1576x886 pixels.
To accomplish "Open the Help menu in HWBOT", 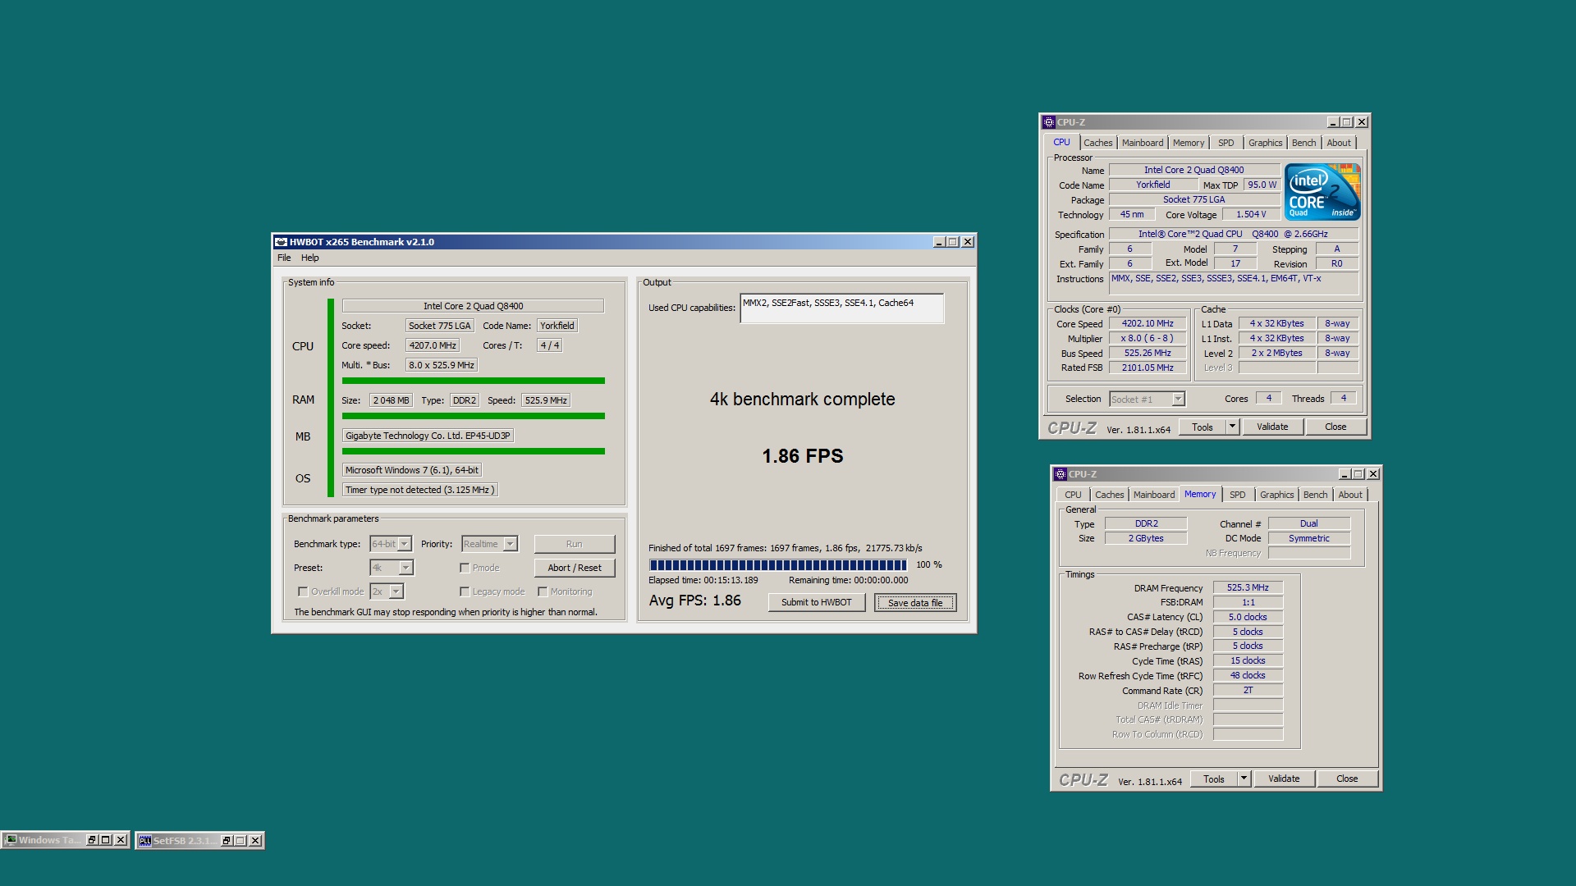I will tap(309, 258).
